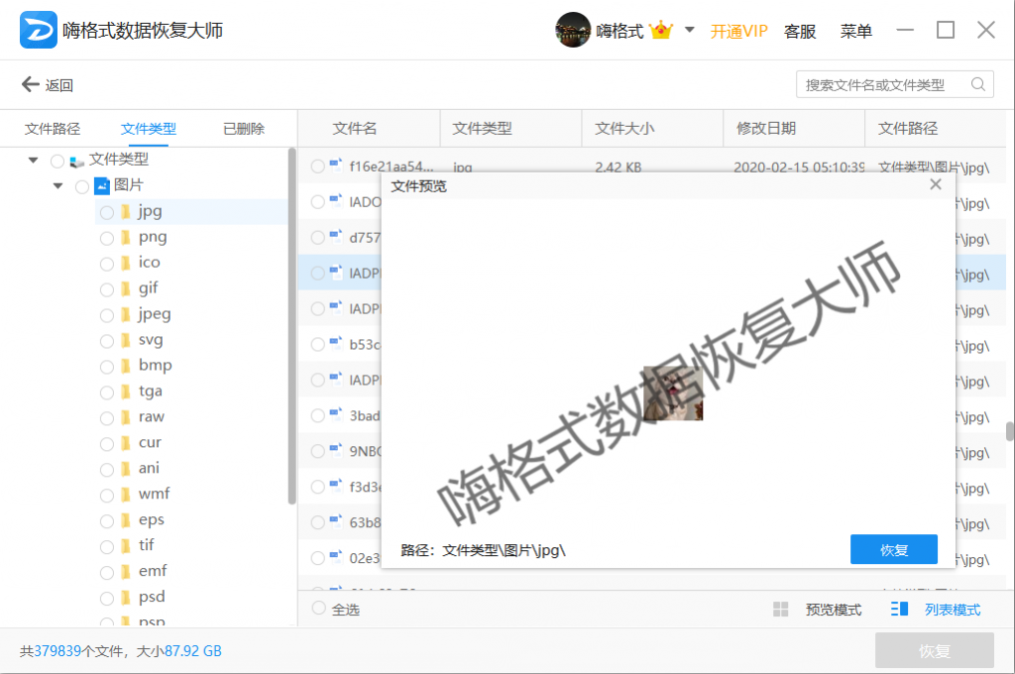Select the bmp folder in tree
Viewport: 1015px width, 674px height.
pos(156,366)
